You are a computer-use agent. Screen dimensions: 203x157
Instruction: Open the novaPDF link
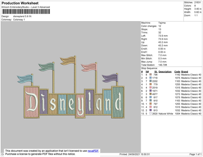(93, 151)
